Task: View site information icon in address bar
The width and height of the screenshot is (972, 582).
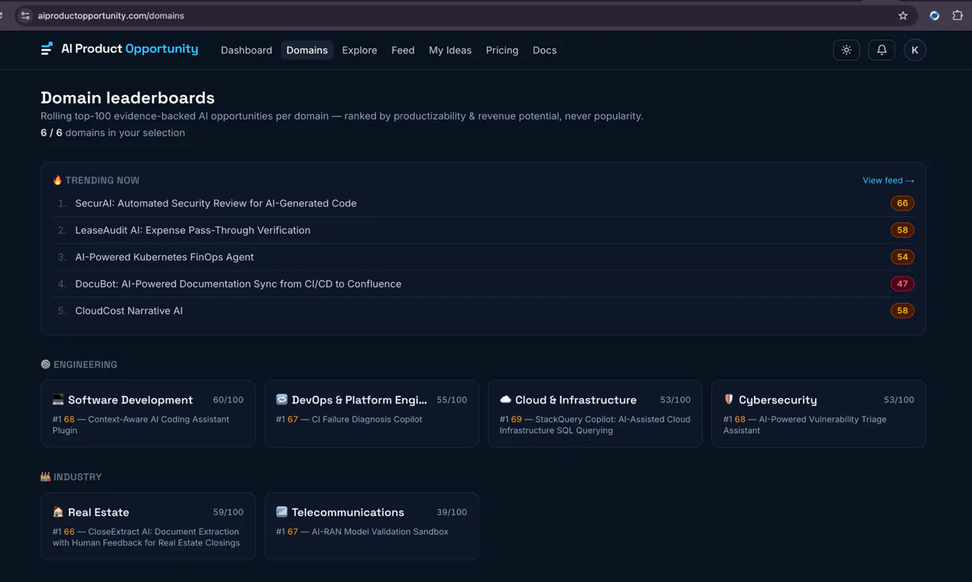Action: coord(25,15)
